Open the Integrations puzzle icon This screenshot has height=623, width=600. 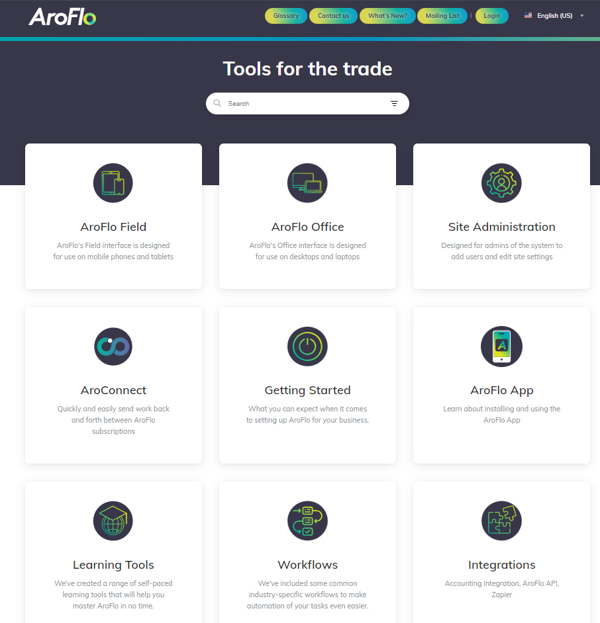coord(501,520)
